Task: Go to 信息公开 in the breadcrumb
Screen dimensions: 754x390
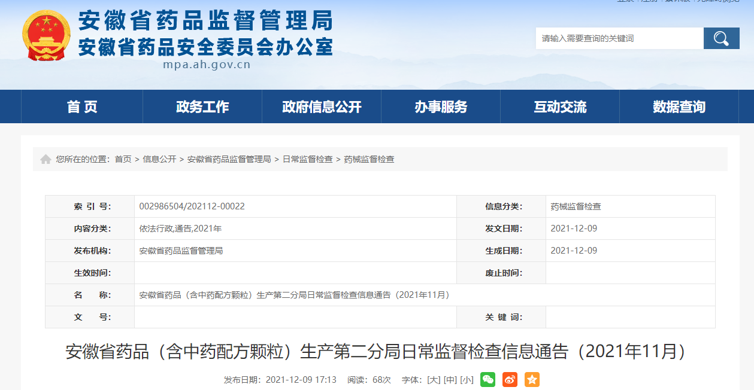Action: click(159, 159)
